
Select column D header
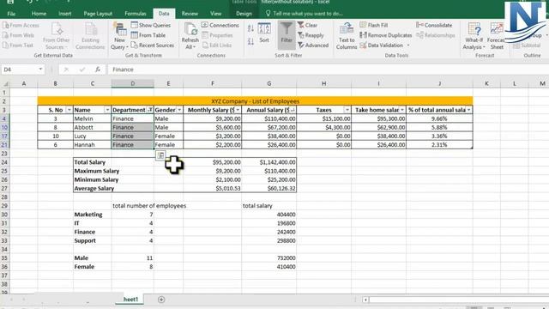tap(133, 83)
